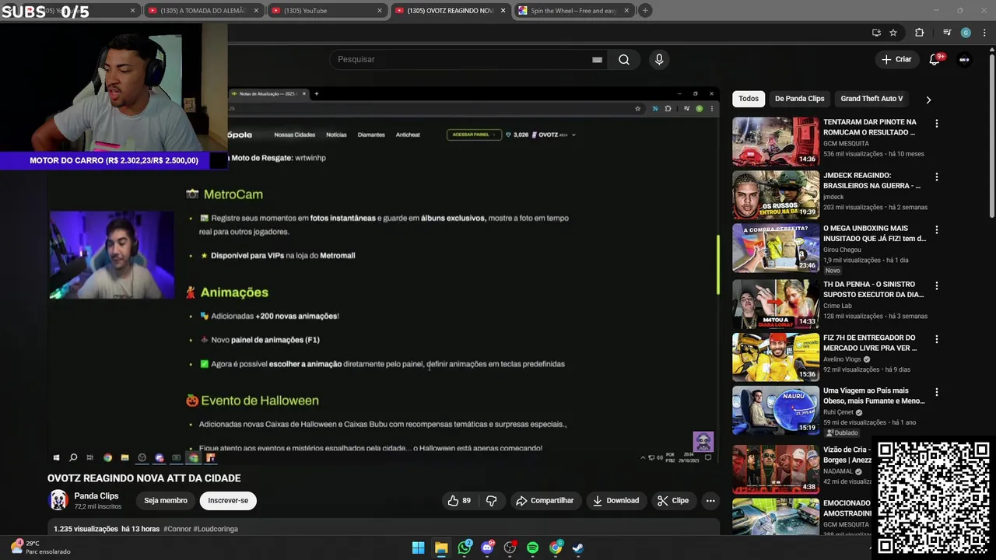Image resolution: width=996 pixels, height=560 pixels.
Task: Open options for TH DA PENHA video
Action: [936, 285]
